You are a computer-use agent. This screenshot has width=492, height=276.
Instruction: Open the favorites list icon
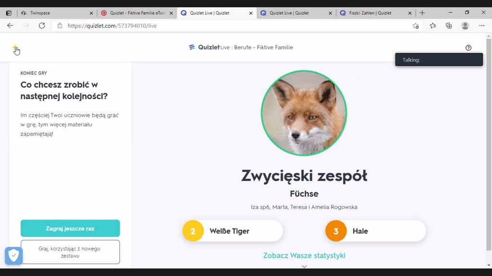[433, 26]
